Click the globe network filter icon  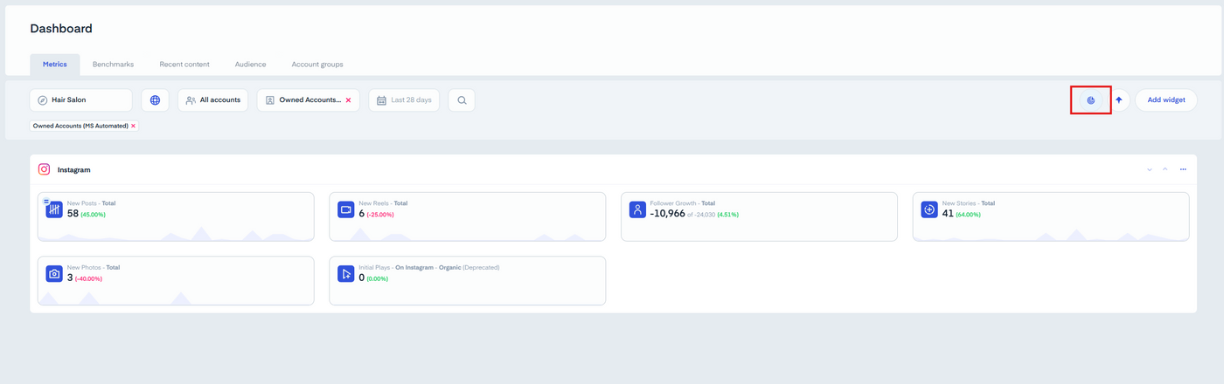(155, 100)
